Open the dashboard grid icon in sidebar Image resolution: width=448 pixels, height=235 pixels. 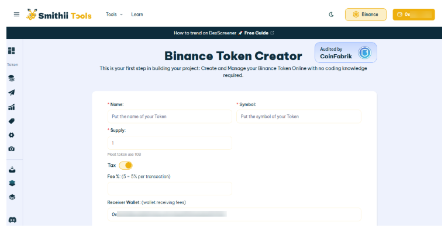12,51
